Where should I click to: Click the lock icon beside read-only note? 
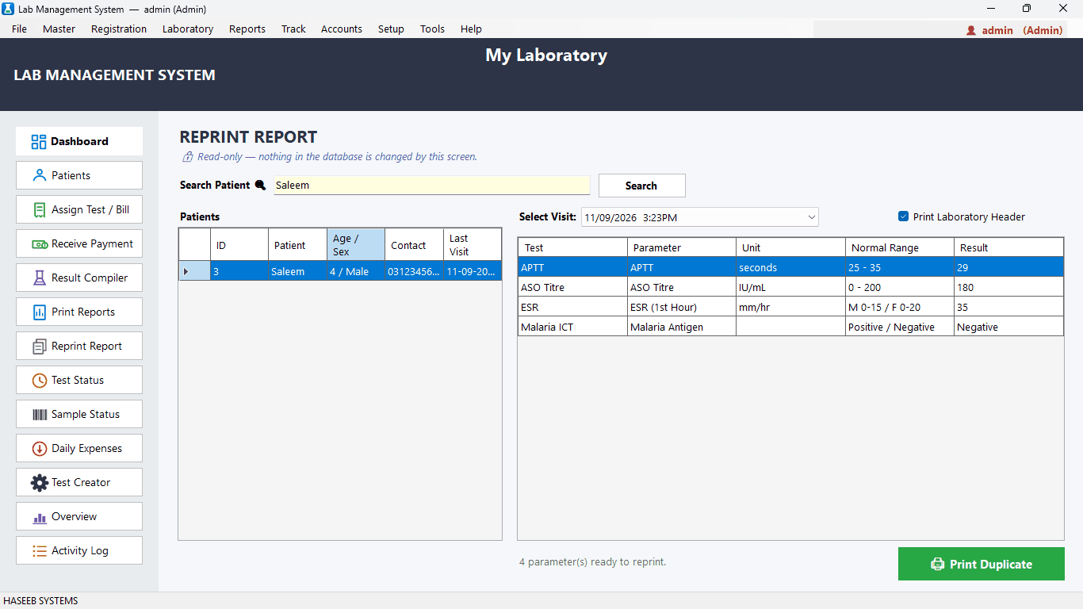tap(188, 157)
